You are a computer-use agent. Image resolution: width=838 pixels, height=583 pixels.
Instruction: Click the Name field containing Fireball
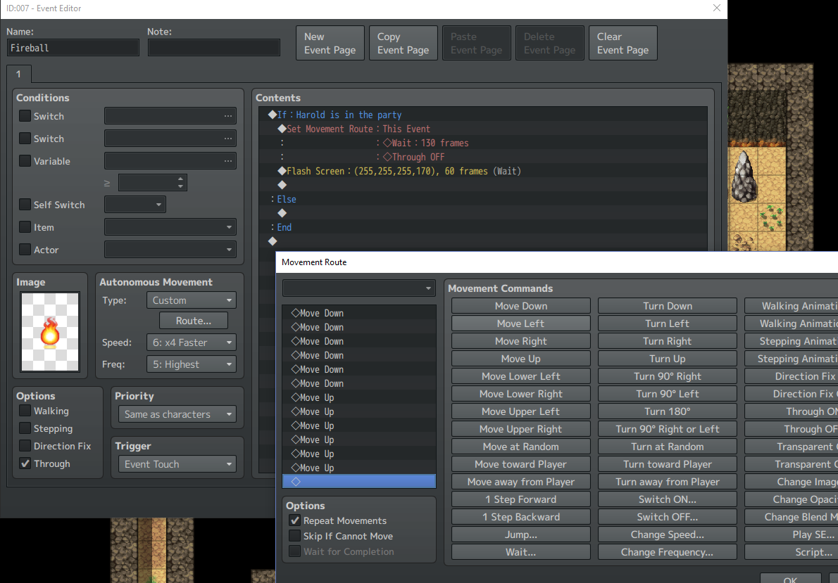pyautogui.click(x=73, y=48)
